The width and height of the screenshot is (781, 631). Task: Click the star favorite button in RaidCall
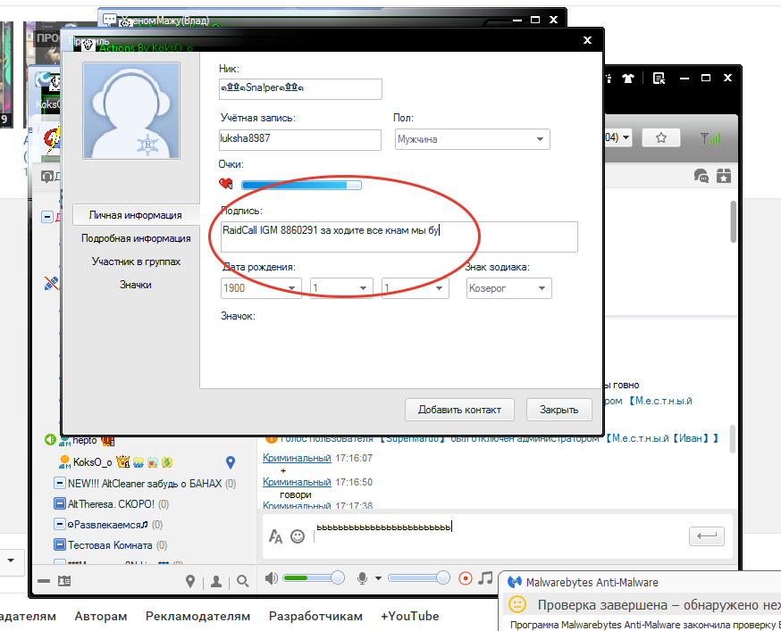[661, 137]
